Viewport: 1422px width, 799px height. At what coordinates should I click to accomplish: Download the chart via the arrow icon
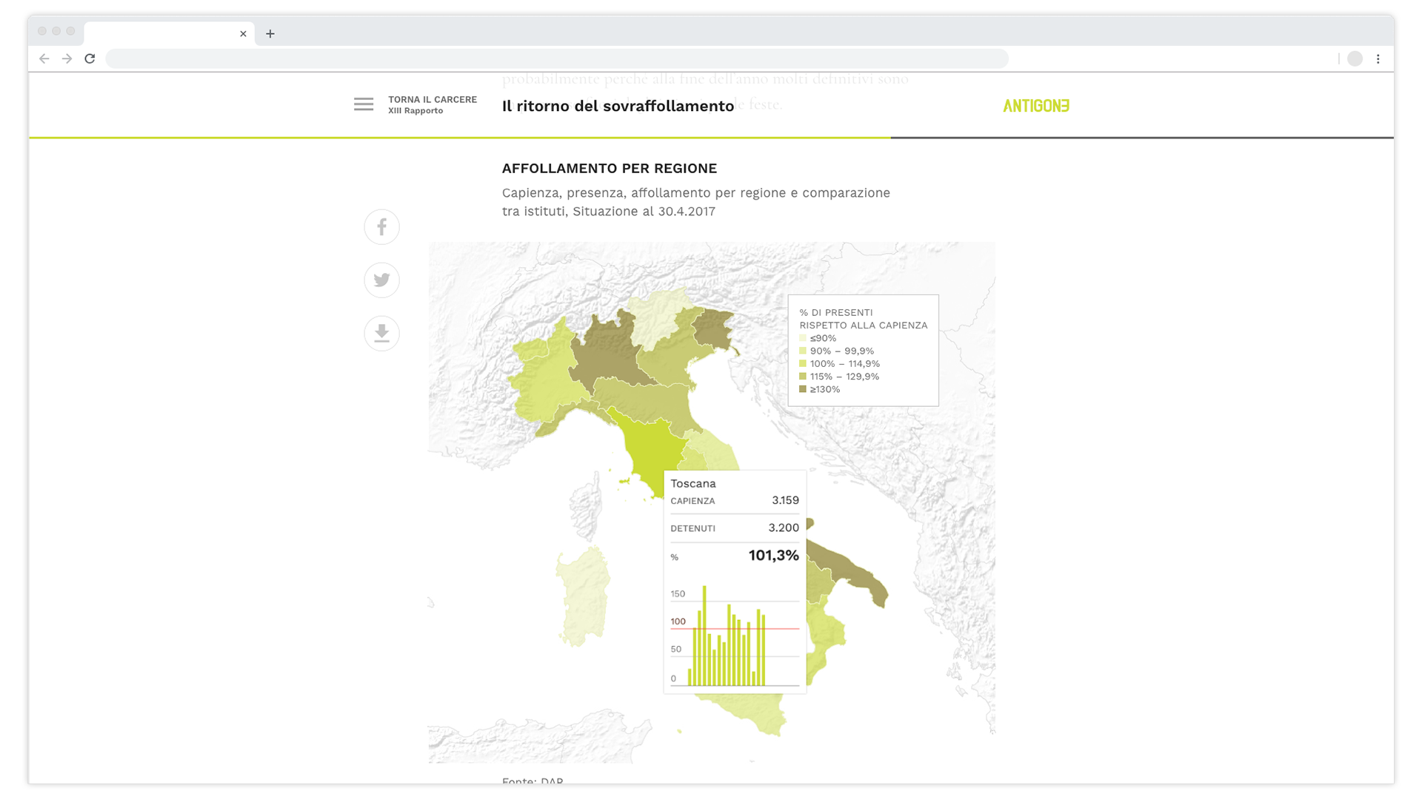381,334
